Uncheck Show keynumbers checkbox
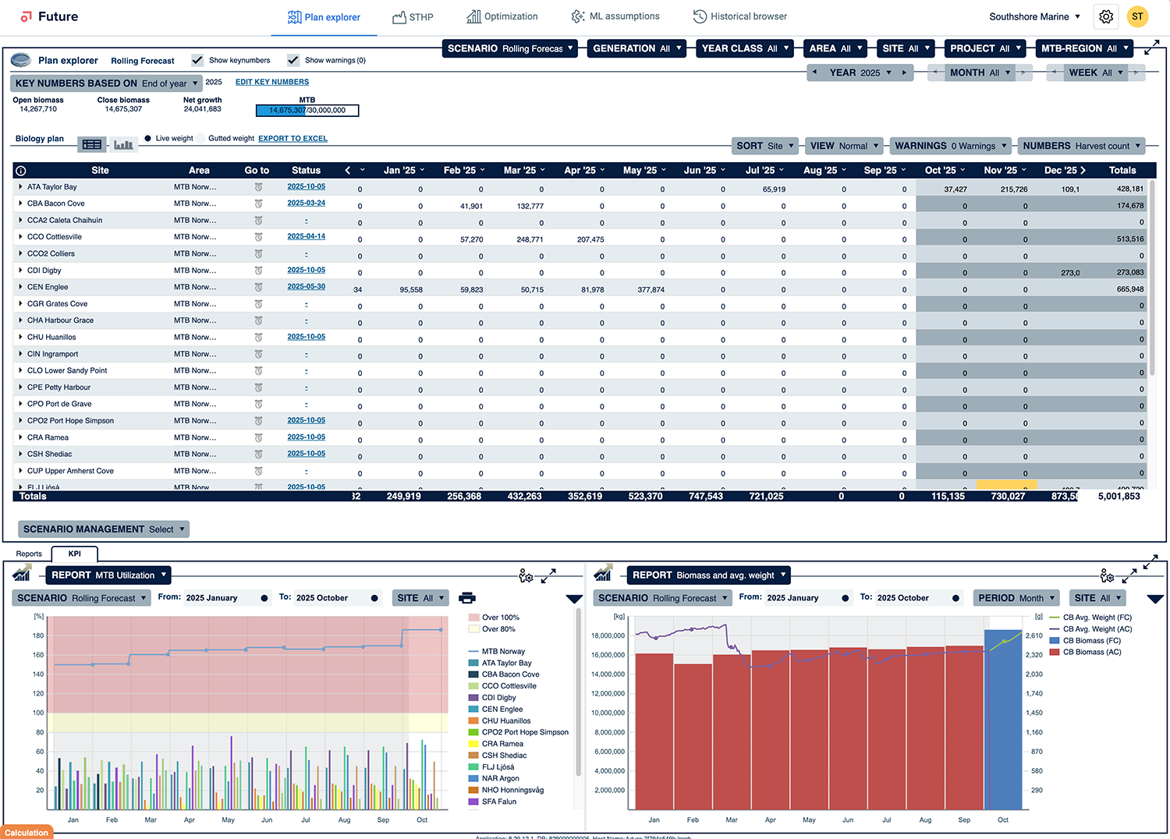This screenshot has width=1170, height=839. click(198, 60)
